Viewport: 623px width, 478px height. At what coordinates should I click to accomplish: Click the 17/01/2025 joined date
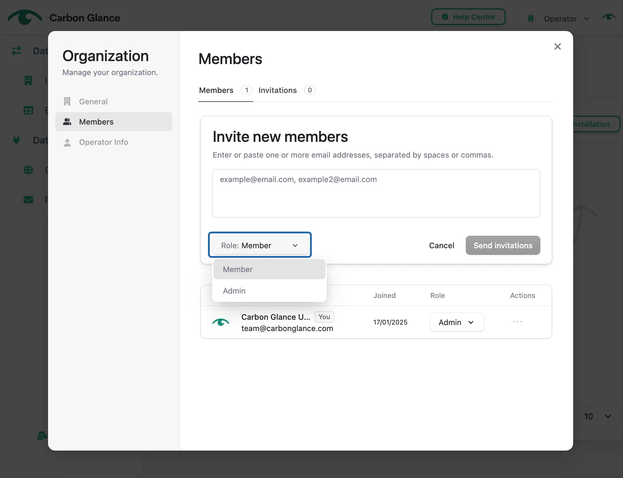coord(390,322)
